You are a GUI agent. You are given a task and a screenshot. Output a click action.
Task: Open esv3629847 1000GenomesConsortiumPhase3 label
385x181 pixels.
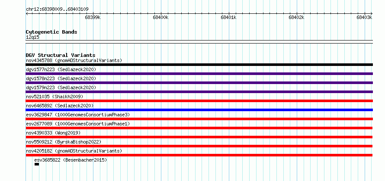pos(78,115)
